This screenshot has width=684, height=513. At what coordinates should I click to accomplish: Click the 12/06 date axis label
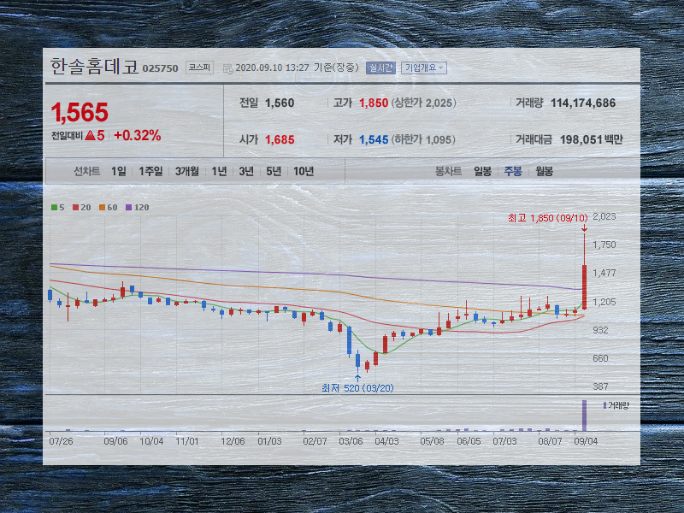coord(233,441)
